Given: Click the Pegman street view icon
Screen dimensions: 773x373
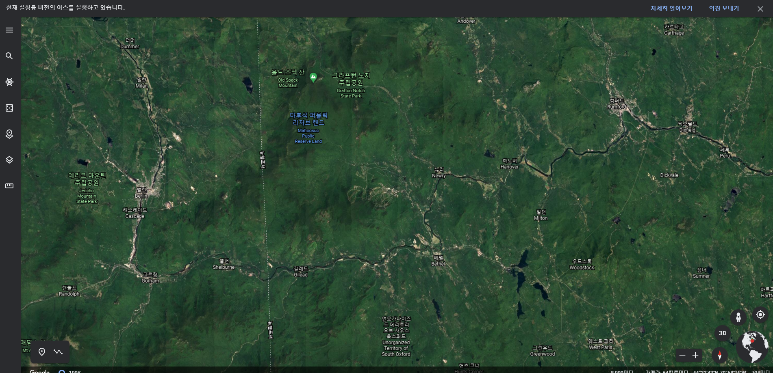Looking at the screenshot, I should pos(738,317).
